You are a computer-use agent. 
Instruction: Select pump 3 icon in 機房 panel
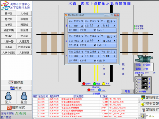(x=145, y=87)
